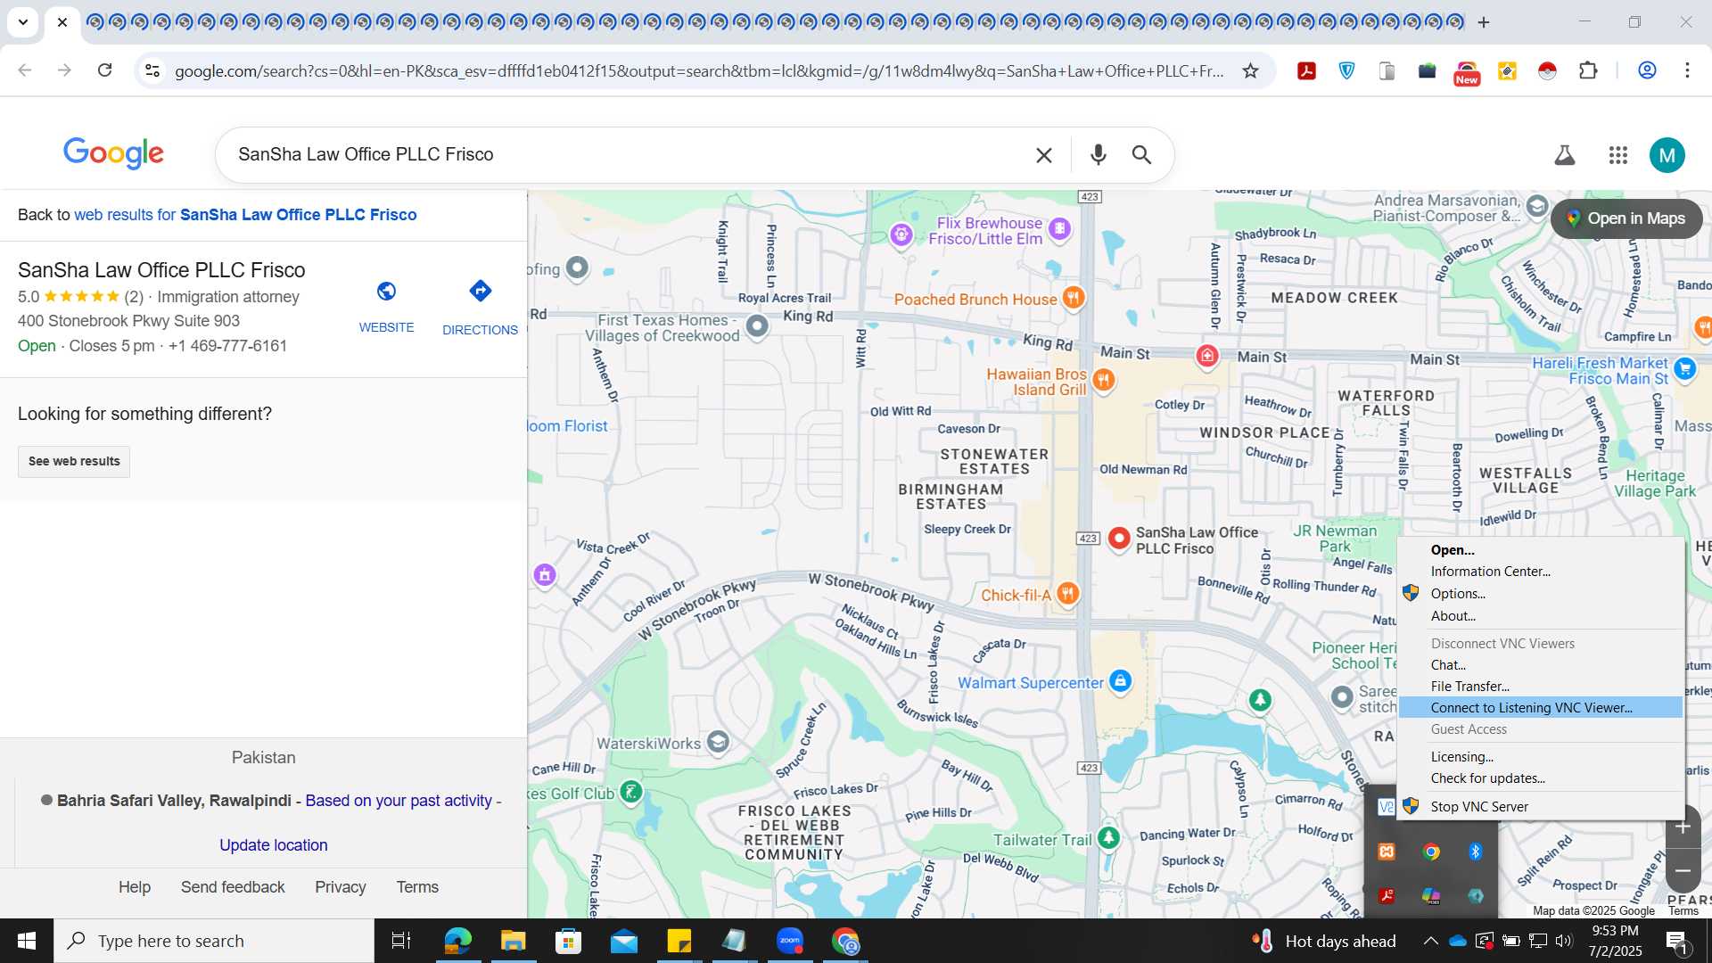
Task: Open web results for SanSha Law link
Action: coord(245,215)
